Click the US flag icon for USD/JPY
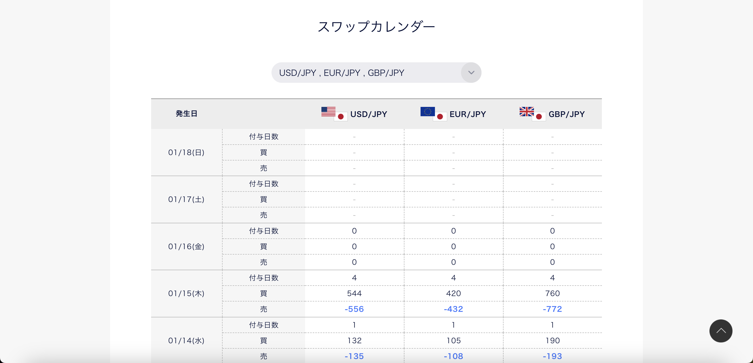Image resolution: width=753 pixels, height=363 pixels. 328,112
